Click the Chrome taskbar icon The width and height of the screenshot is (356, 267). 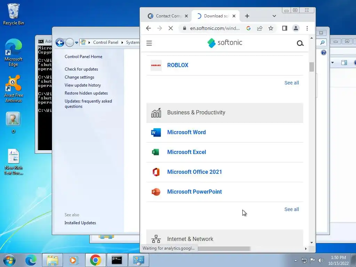tap(95, 260)
